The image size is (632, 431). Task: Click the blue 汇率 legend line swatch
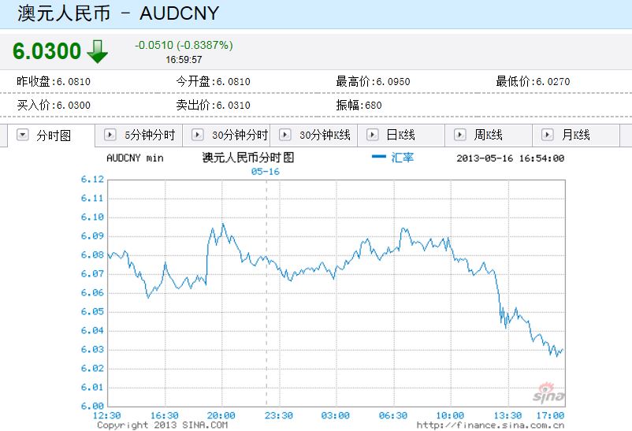coord(378,158)
